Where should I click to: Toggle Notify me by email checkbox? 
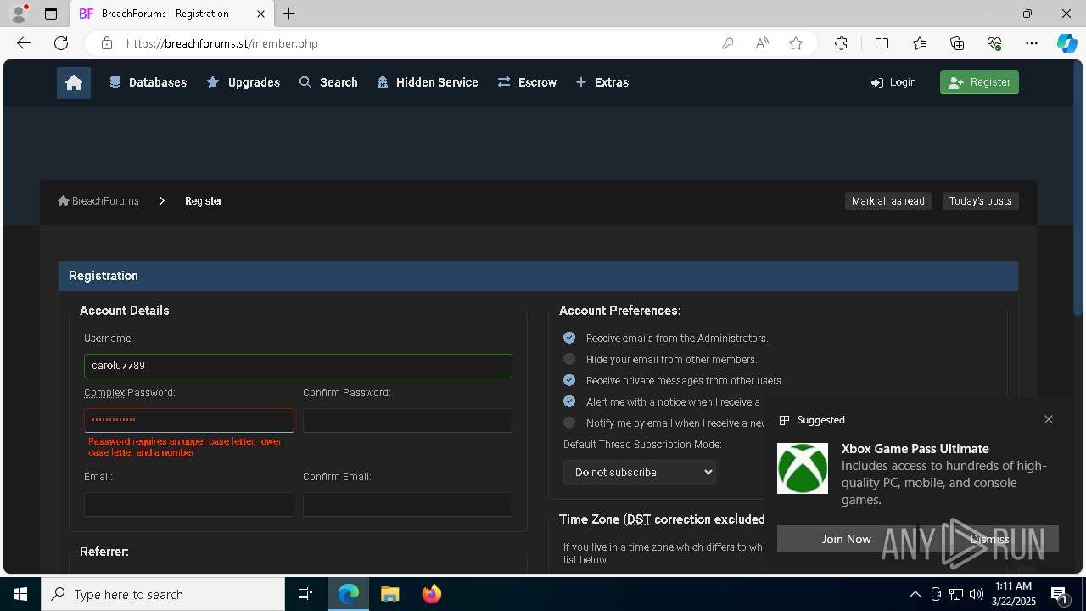569,423
